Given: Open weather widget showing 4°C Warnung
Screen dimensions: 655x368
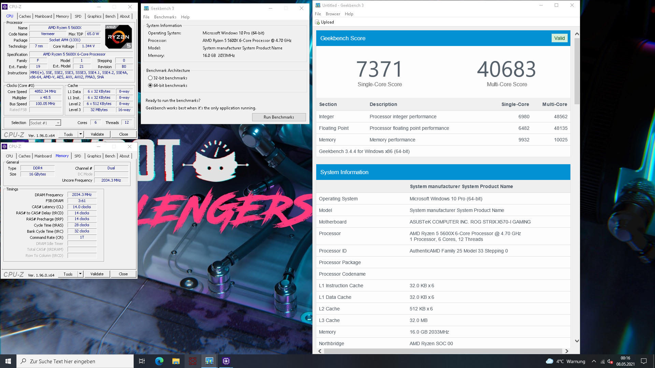Looking at the screenshot, I should click(x=565, y=361).
